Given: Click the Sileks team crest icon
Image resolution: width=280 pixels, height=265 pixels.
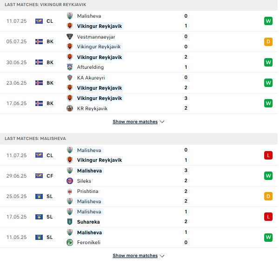Looking at the screenshot, I should pos(70,181).
